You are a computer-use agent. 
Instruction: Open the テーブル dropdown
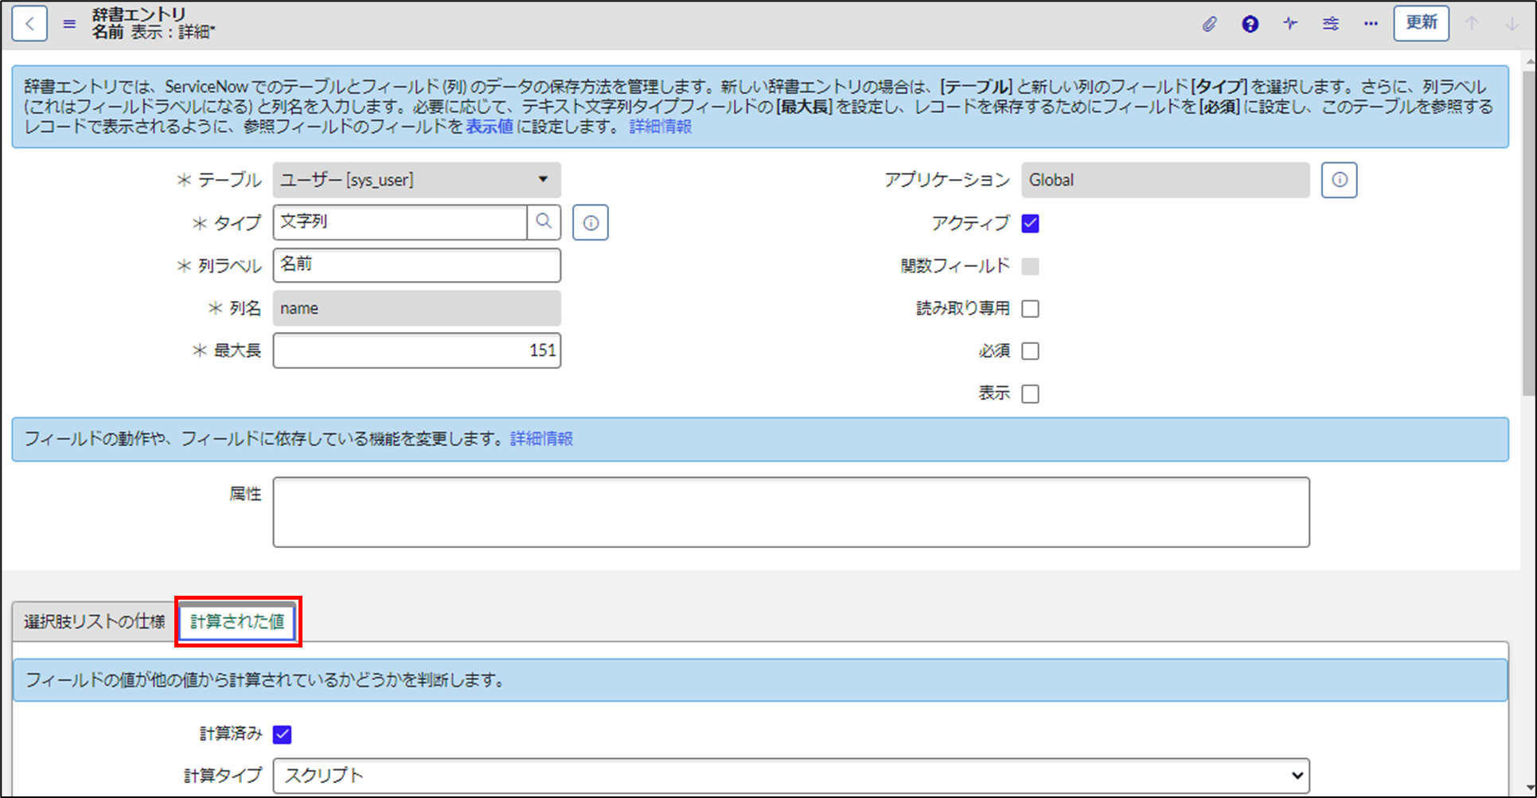click(x=544, y=180)
